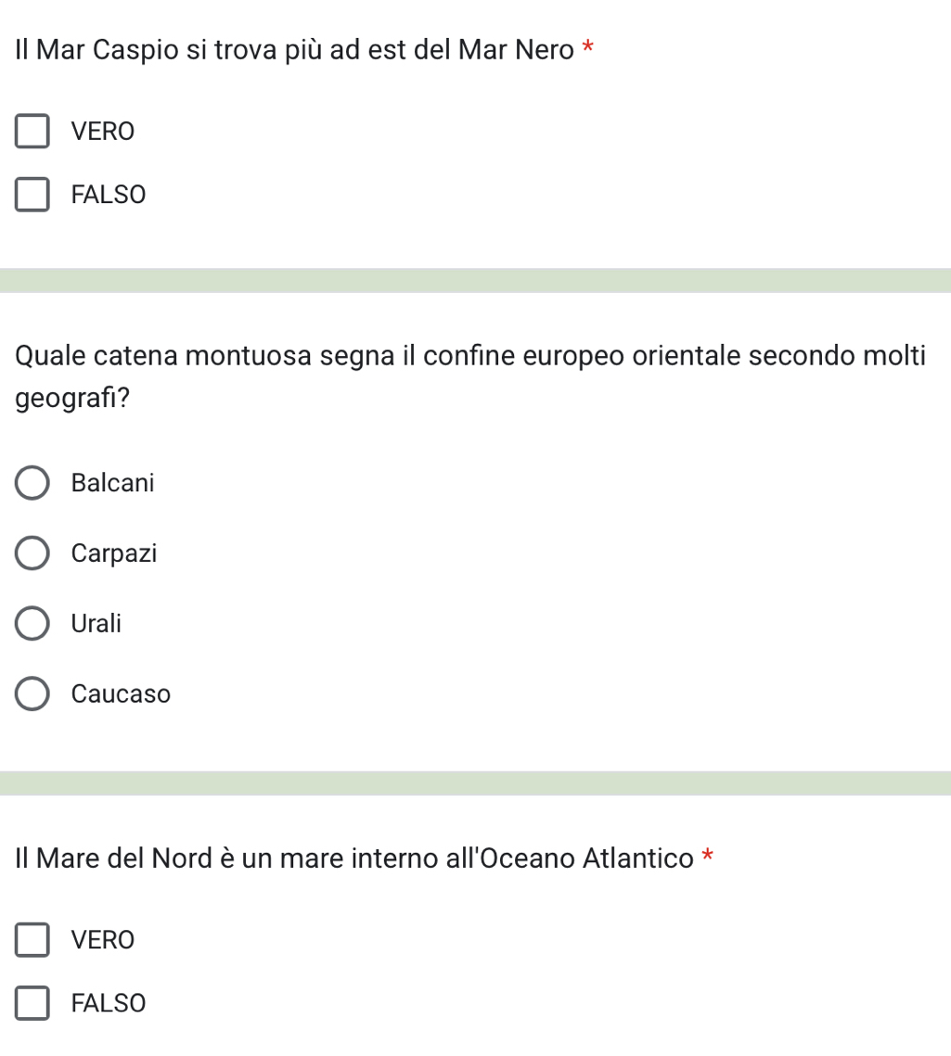951x1056 pixels.
Task: Check the FALSO box for Mare del Nord question
Action: [32, 1003]
